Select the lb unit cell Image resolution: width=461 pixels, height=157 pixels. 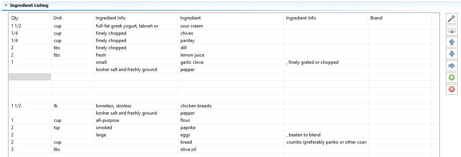tap(72, 106)
